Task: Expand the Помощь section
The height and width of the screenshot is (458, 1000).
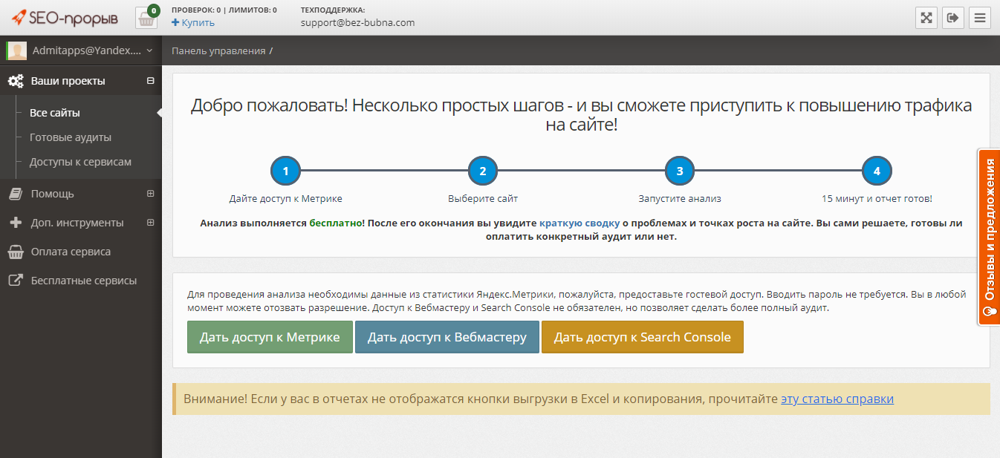Action: (151, 193)
